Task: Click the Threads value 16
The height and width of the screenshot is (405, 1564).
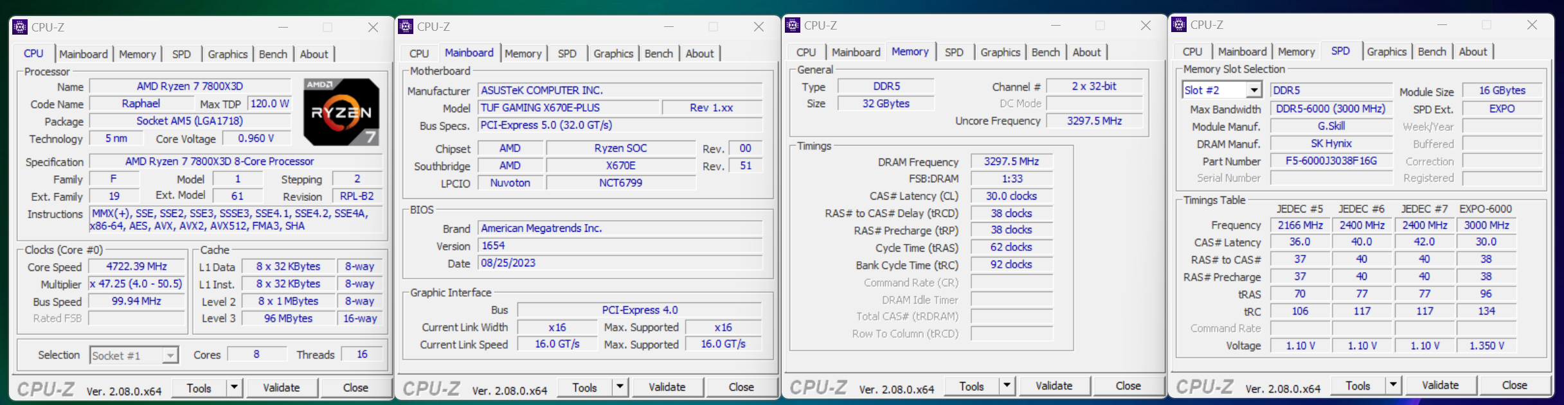Action: (x=362, y=354)
